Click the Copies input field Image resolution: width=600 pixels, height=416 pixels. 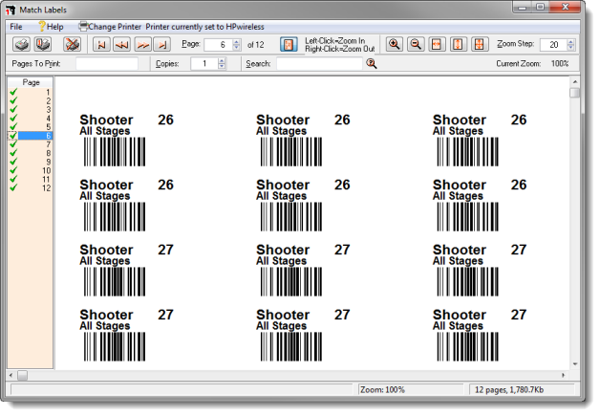click(204, 63)
